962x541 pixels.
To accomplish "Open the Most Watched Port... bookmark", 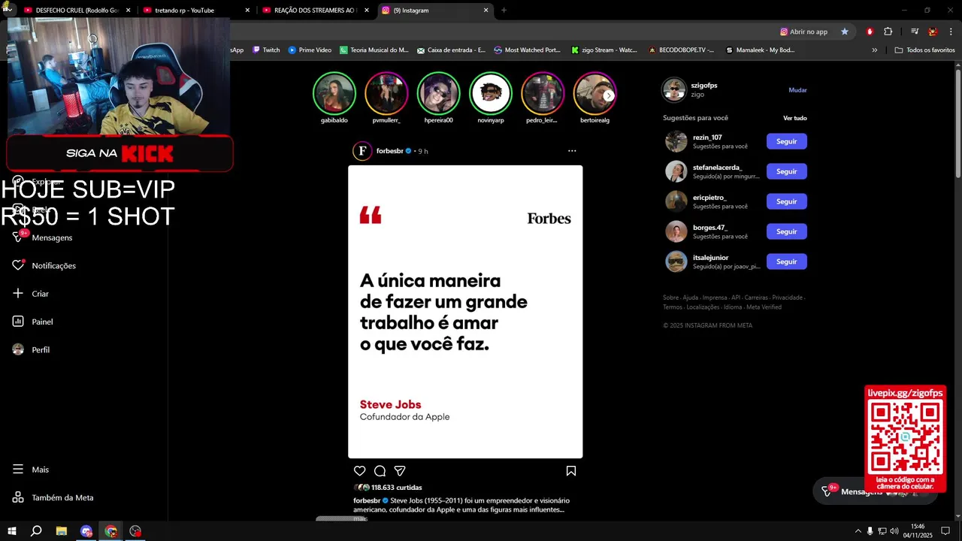I will click(x=528, y=50).
